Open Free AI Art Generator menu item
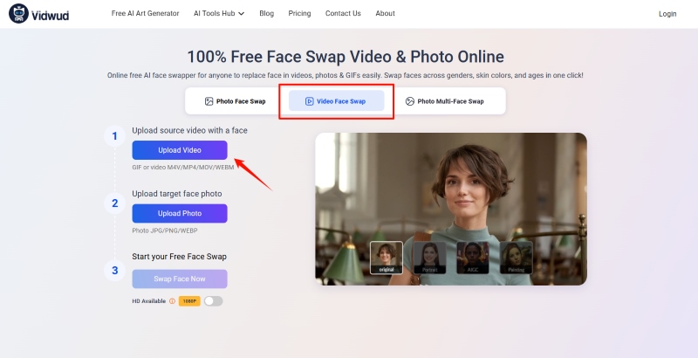Image resolution: width=698 pixels, height=358 pixels. tap(145, 13)
